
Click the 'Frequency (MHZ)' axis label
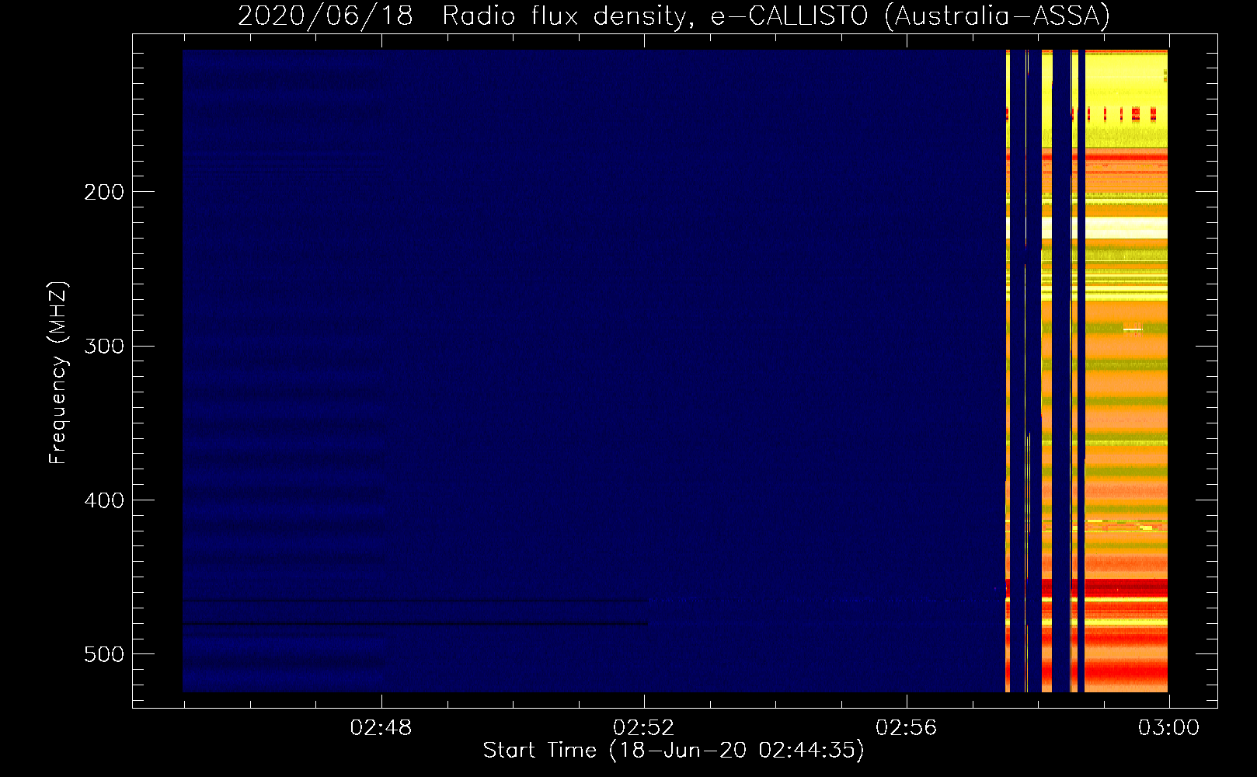(x=58, y=373)
